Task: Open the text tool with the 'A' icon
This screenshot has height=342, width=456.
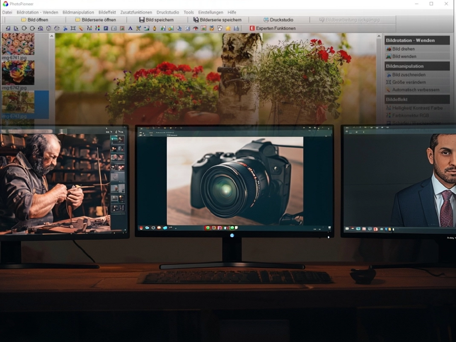Action: click(130, 28)
